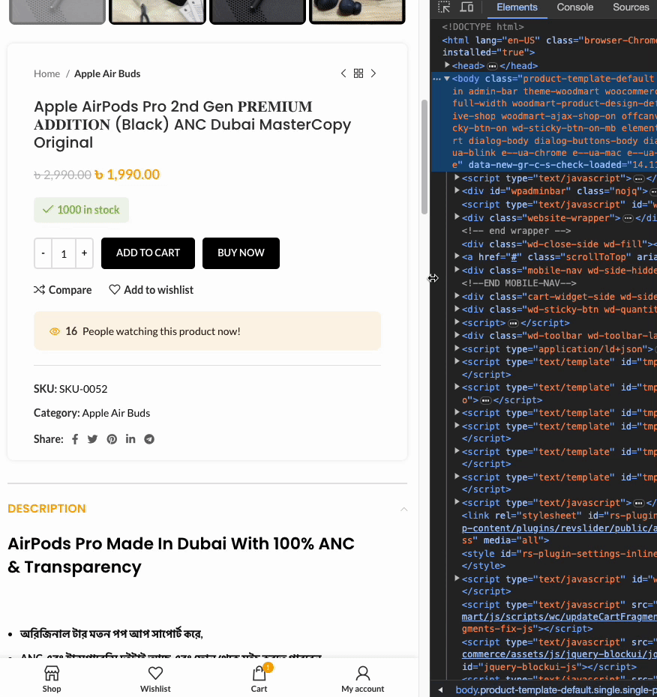The height and width of the screenshot is (697, 657).
Task: Expand the cart-widget-side div node
Action: tap(457, 296)
